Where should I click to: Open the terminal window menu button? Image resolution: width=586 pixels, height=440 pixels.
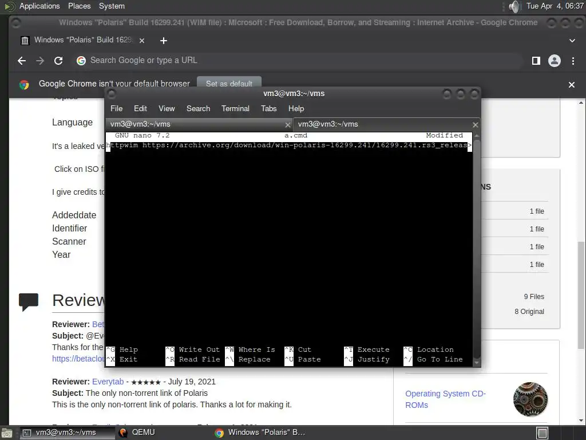[x=112, y=93]
